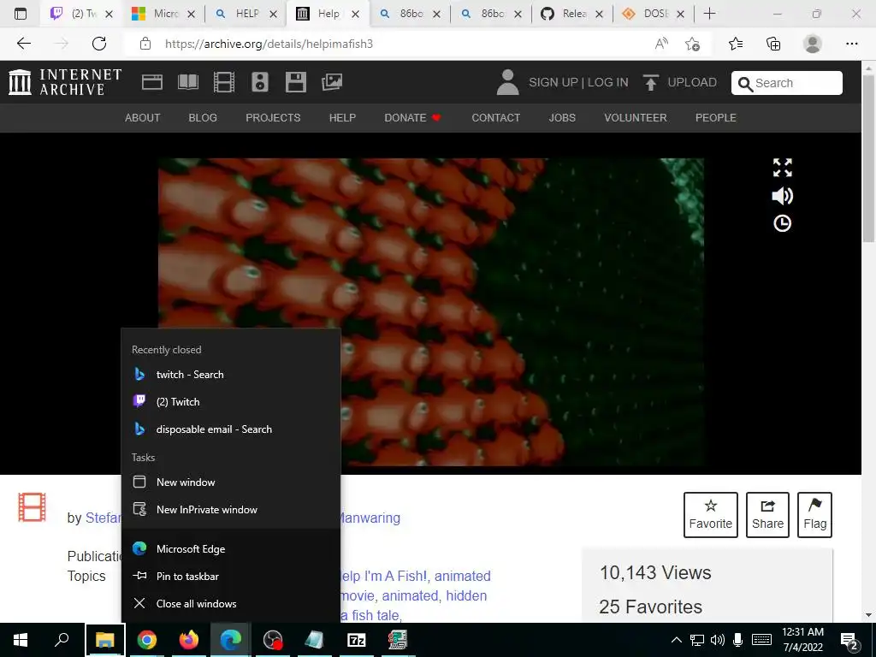
Task: Open the Images icon in Archive navbar
Action: coord(332,82)
